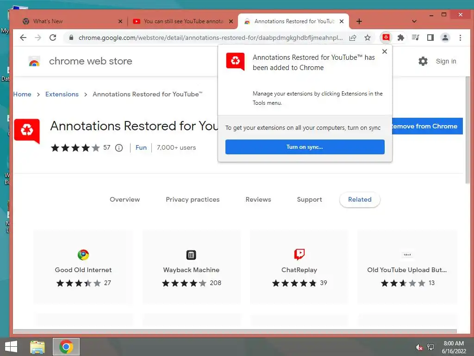Open Old YouTube Upload Button extension card
The width and height of the screenshot is (474, 356).
[x=407, y=267]
